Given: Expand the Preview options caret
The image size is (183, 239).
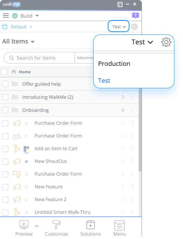Looking at the screenshot, I should coord(37,226).
